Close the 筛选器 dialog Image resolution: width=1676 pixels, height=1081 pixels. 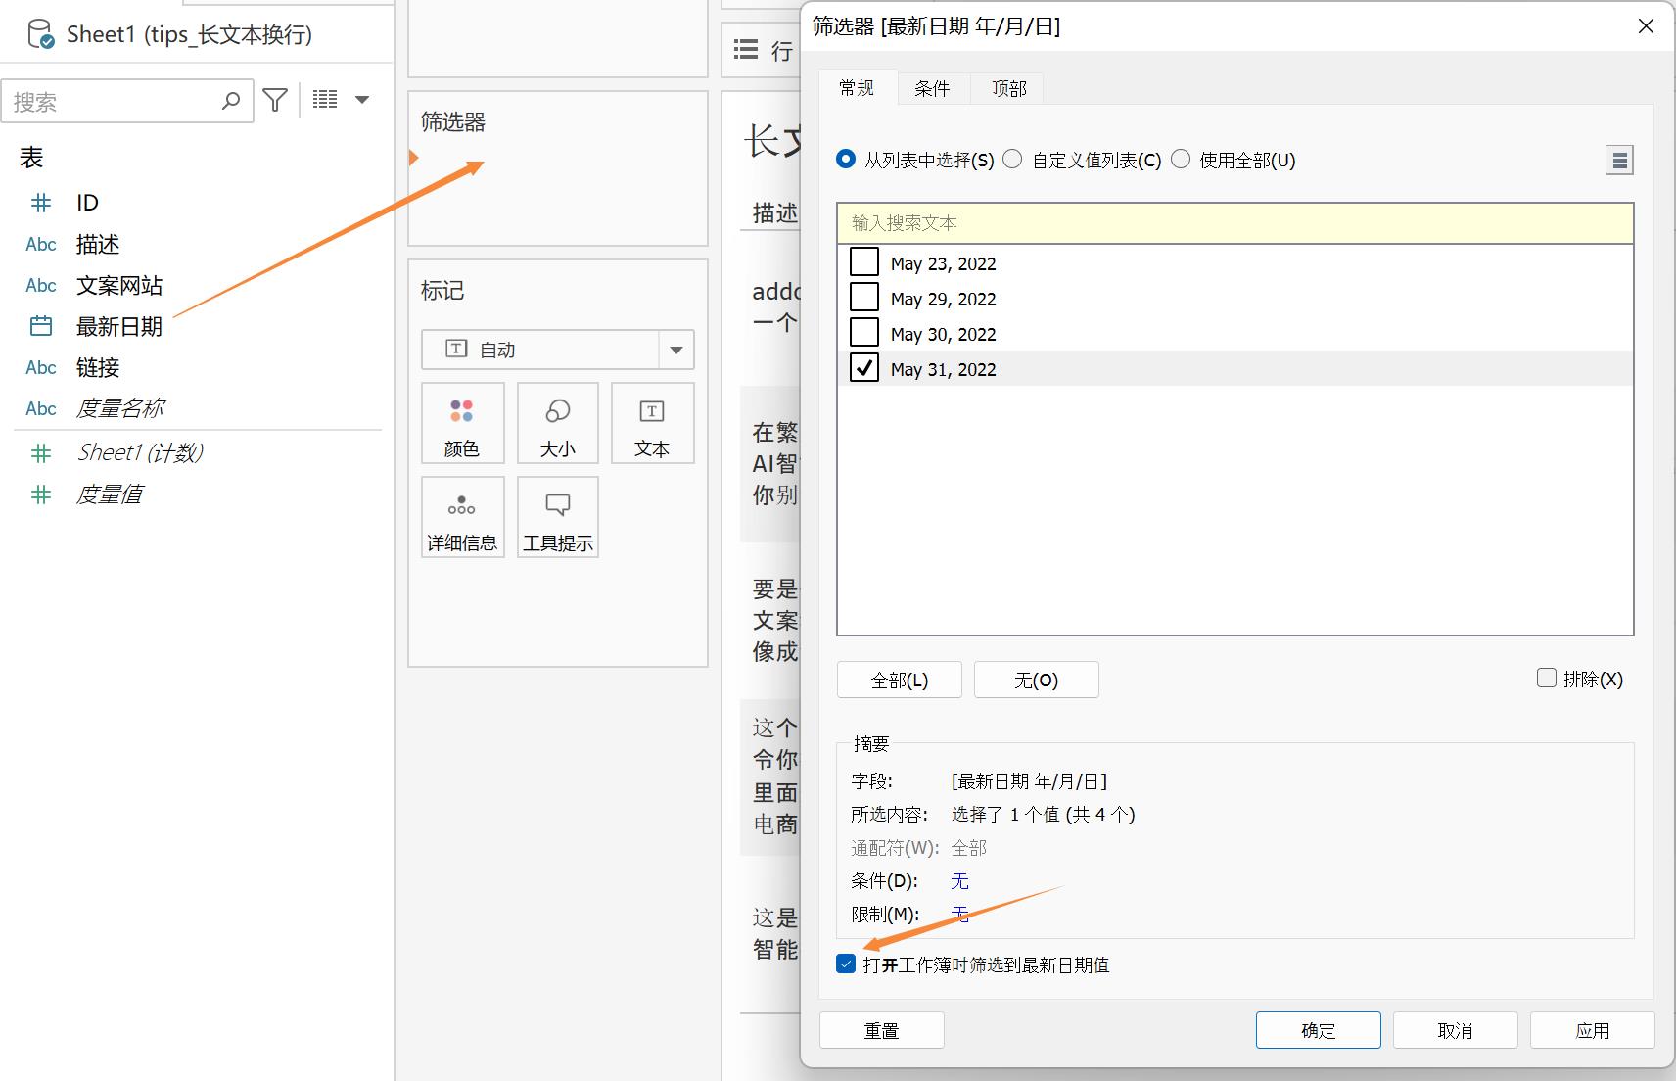1647,26
